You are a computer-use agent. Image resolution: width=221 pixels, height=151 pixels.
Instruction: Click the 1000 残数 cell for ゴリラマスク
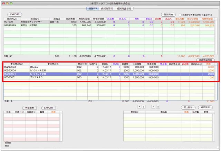click(x=209, y=77)
